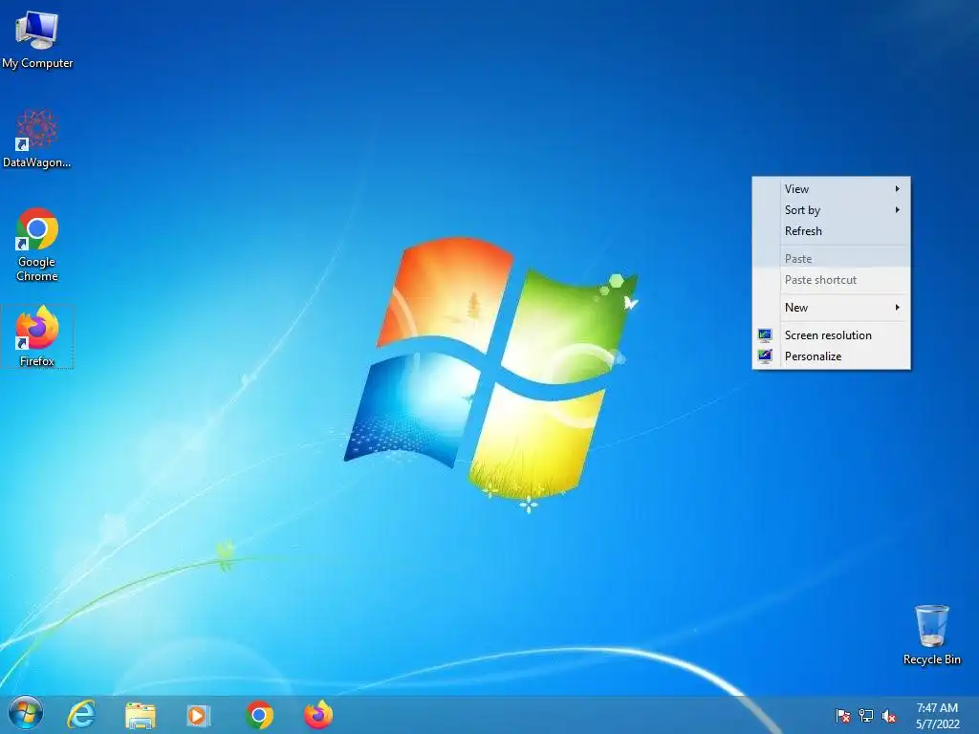The image size is (979, 734).
Task: Click the Sort by submenu arrow
Action: point(897,209)
